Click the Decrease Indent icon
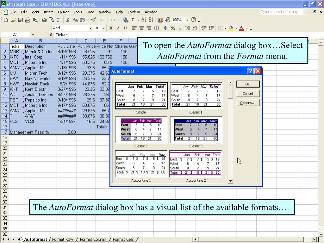Image resolution: width=324 pixels, height=243 pixels. click(x=204, y=28)
